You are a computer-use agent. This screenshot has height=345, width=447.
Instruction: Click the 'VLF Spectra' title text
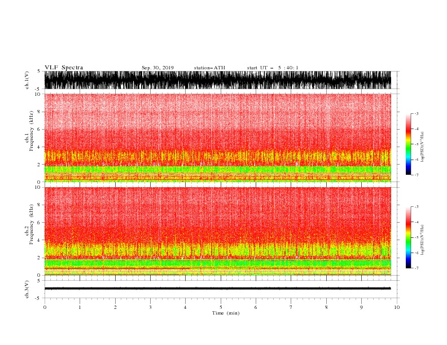point(64,68)
